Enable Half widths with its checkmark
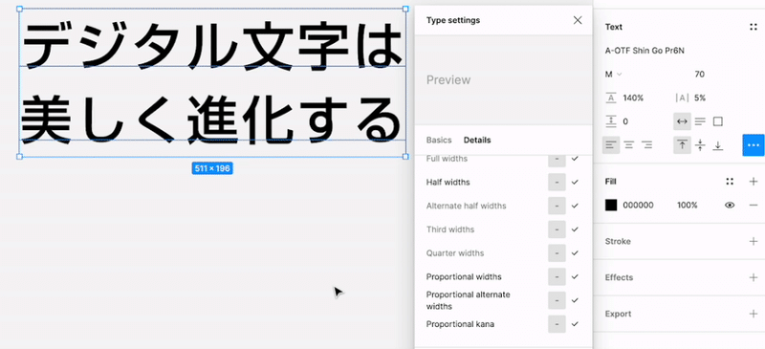 [575, 182]
